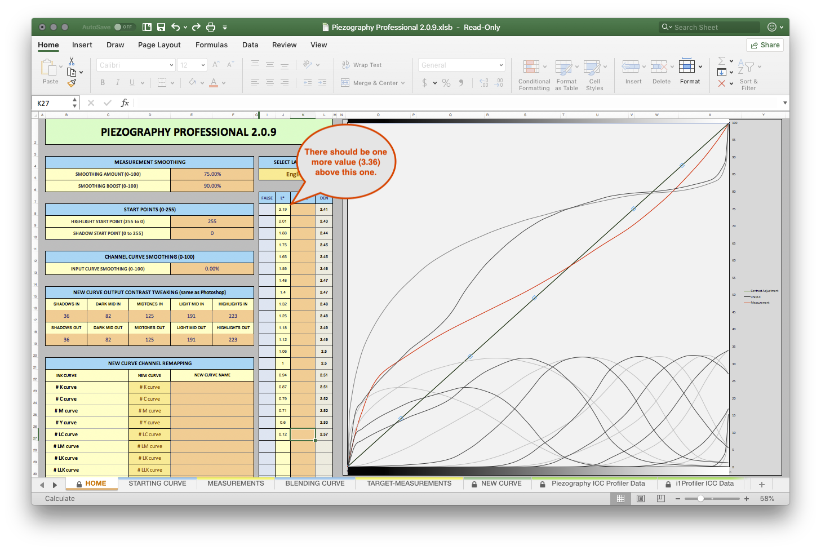Image resolution: width=821 pixels, height=550 pixels.
Task: Expand the formula bar chevron
Action: (x=785, y=103)
